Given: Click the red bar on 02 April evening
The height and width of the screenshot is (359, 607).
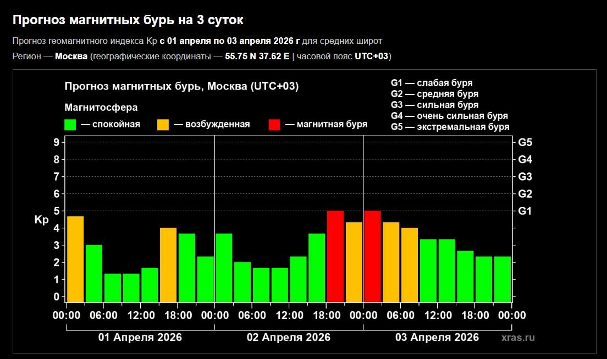Looking at the screenshot, I should [335, 256].
